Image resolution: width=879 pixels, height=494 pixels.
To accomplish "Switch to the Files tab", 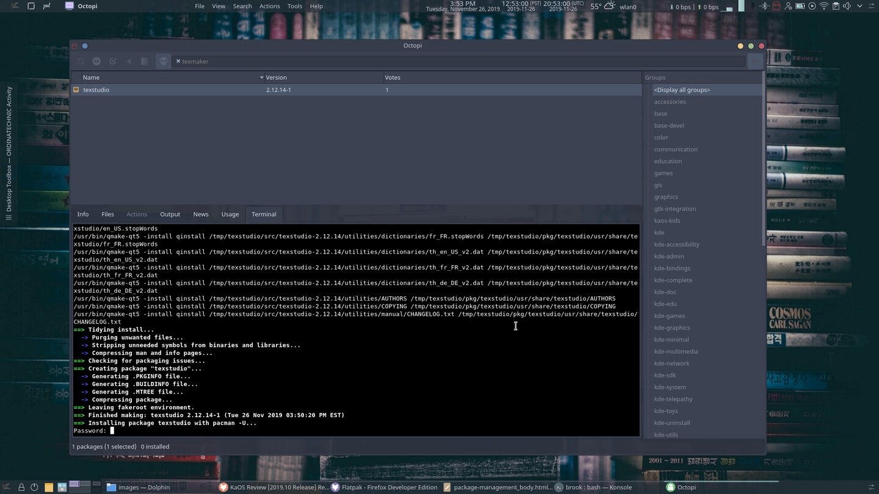I will [x=107, y=214].
